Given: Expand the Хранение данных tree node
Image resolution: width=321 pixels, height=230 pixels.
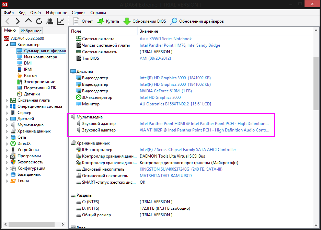Looking at the screenshot, I should [x=7, y=131].
